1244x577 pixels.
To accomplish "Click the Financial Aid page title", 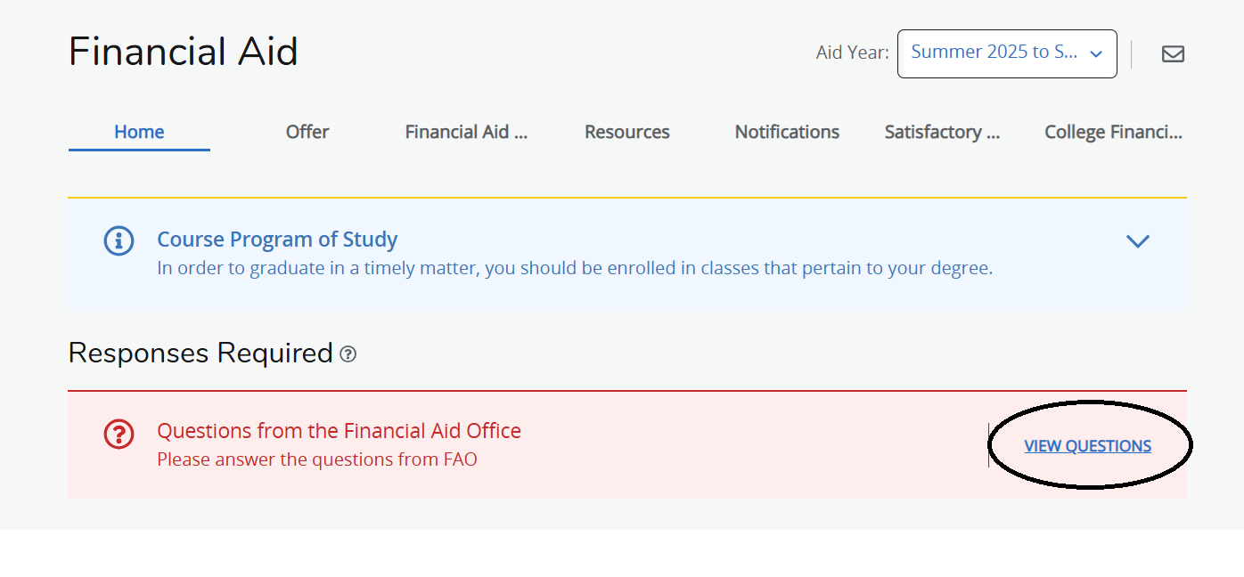I will tap(183, 51).
